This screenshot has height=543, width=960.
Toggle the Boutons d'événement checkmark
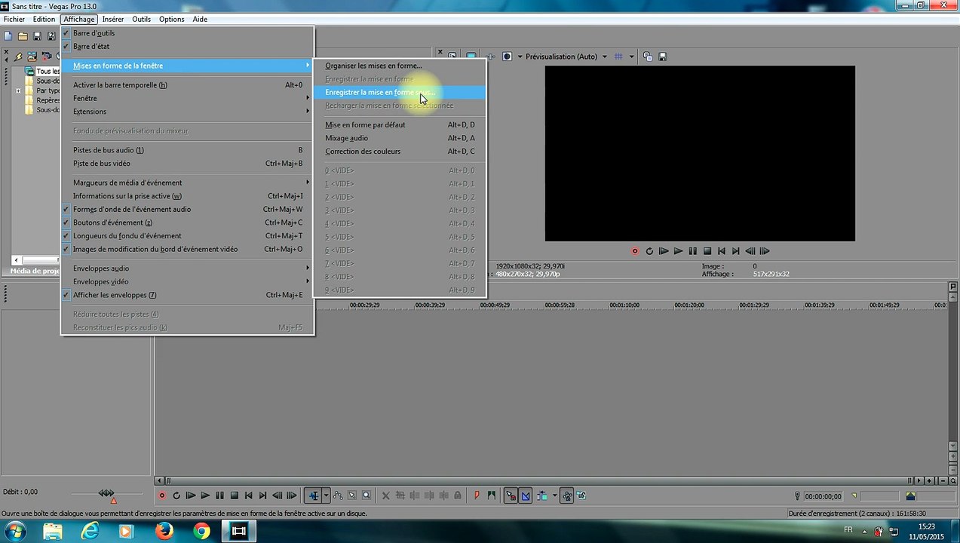click(x=187, y=223)
